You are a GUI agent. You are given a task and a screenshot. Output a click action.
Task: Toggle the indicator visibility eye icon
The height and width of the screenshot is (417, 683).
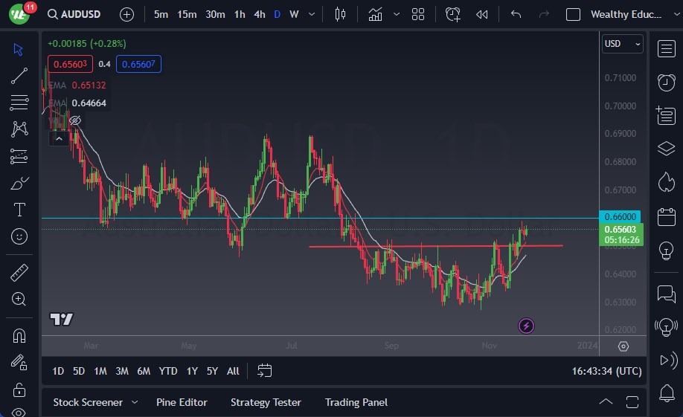74,120
